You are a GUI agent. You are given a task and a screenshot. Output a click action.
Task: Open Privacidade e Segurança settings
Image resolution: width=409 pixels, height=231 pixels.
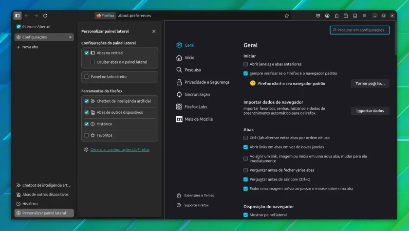[203, 82]
